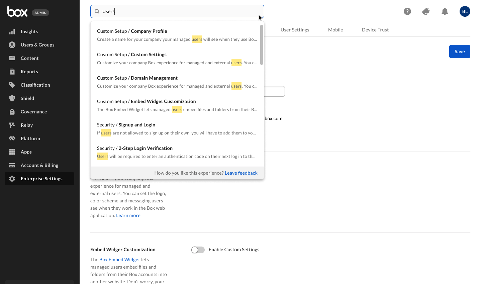This screenshot has height=284, width=480.
Task: Click the Save button
Action: [459, 51]
